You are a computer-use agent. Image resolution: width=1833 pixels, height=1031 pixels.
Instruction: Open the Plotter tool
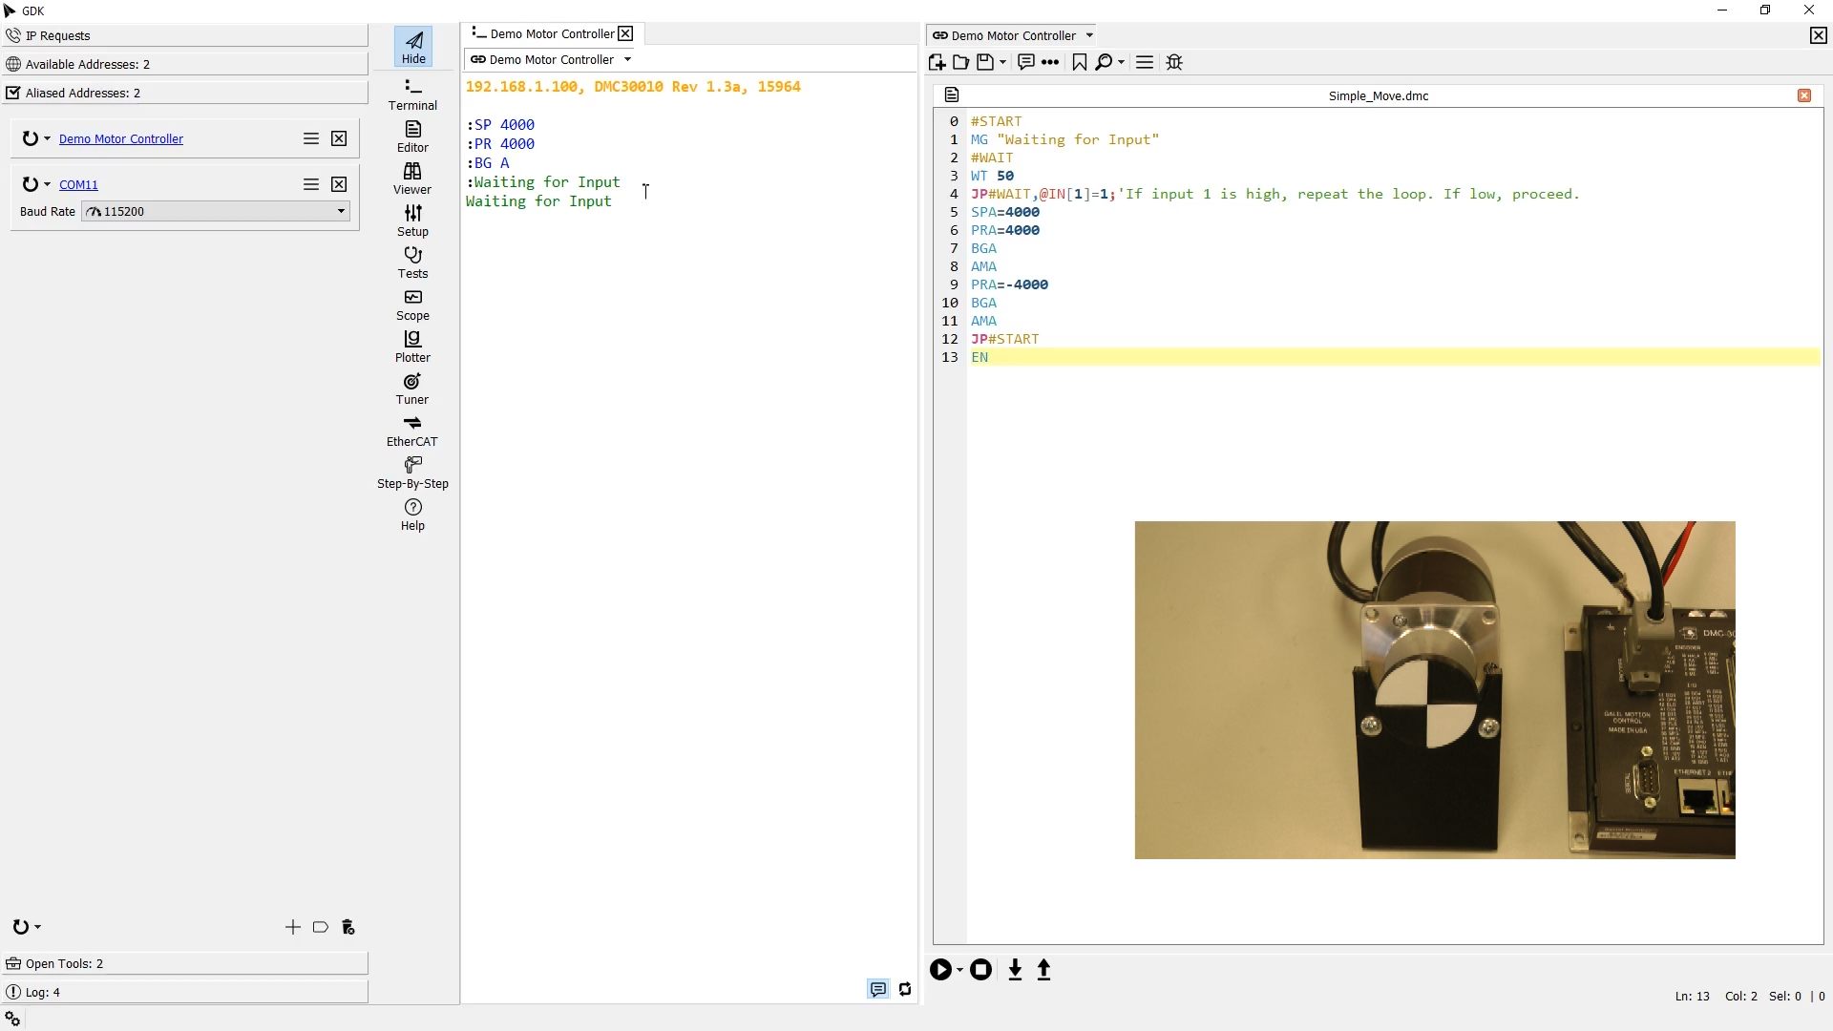click(412, 347)
